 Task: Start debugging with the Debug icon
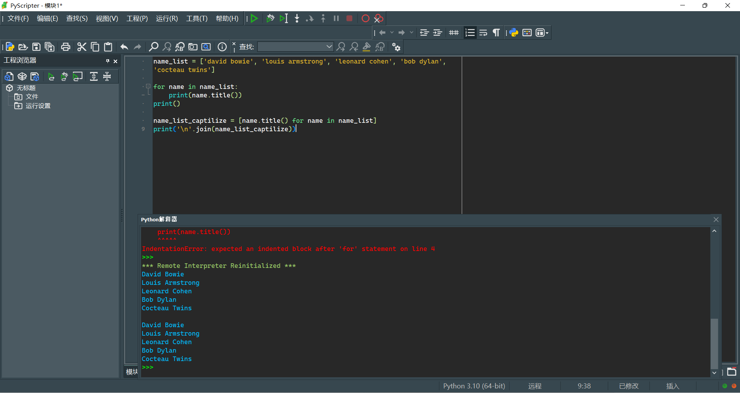click(x=270, y=18)
